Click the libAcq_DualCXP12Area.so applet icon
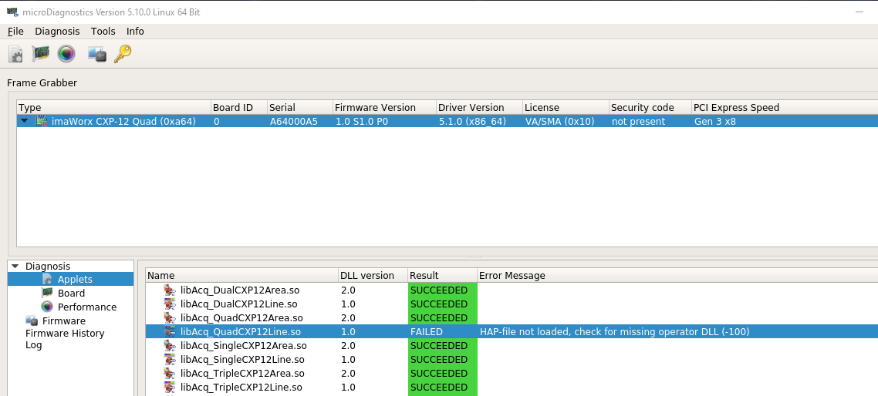Screen dimensions: 878x396 point(169,290)
